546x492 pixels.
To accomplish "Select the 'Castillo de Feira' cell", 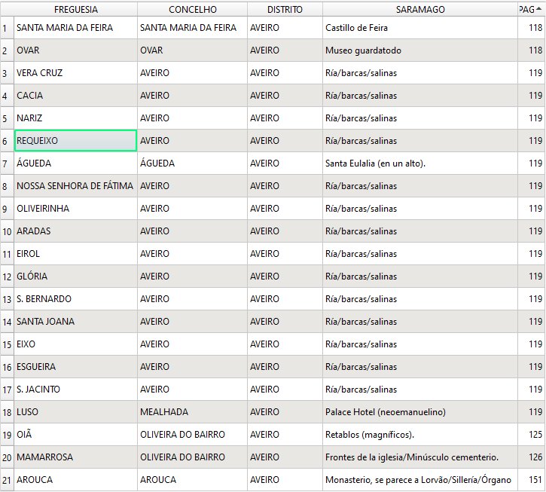I will click(x=420, y=28).
